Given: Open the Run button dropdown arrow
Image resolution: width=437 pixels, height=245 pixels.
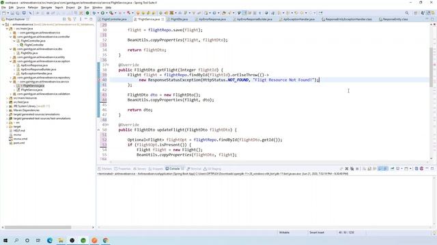Looking at the screenshot, I should click(107, 13).
